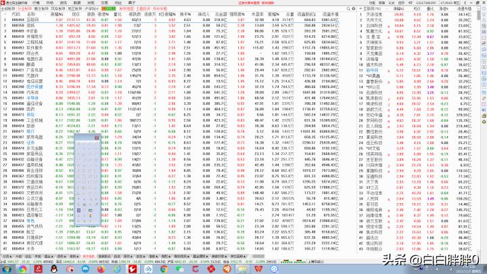487x274 pixels.
Task: Select the 半导体 sector row
Action: click(170, 98)
